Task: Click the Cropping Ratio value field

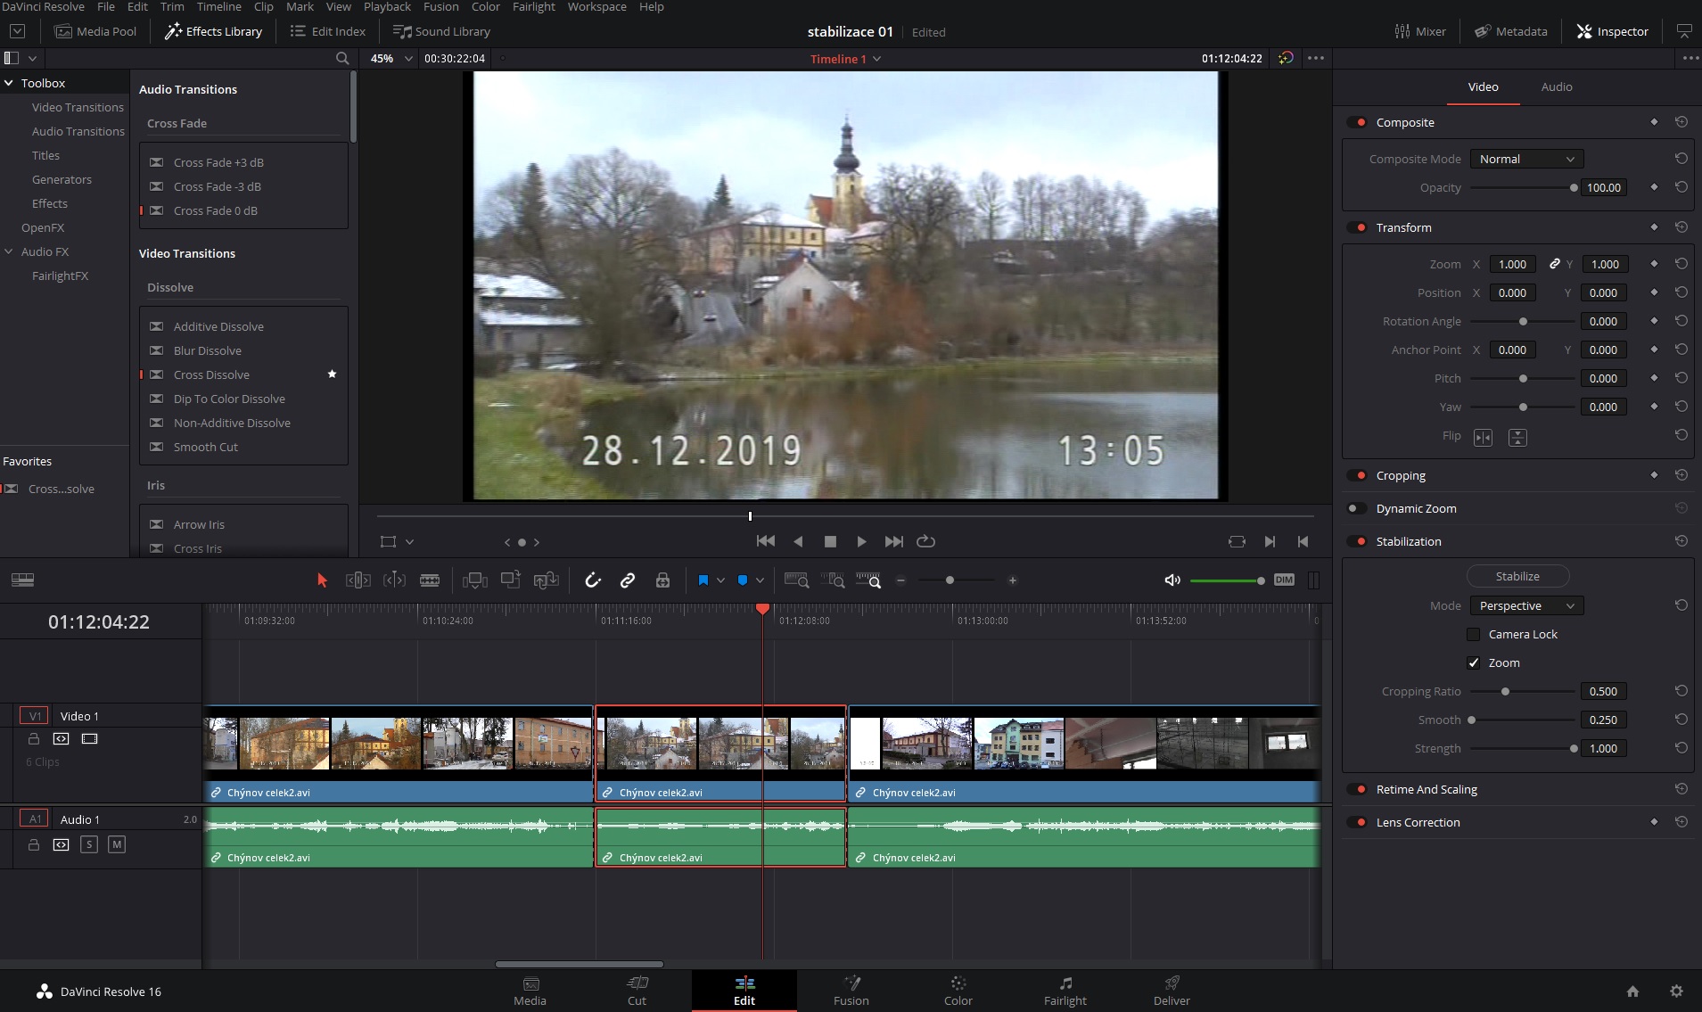Action: click(x=1602, y=691)
